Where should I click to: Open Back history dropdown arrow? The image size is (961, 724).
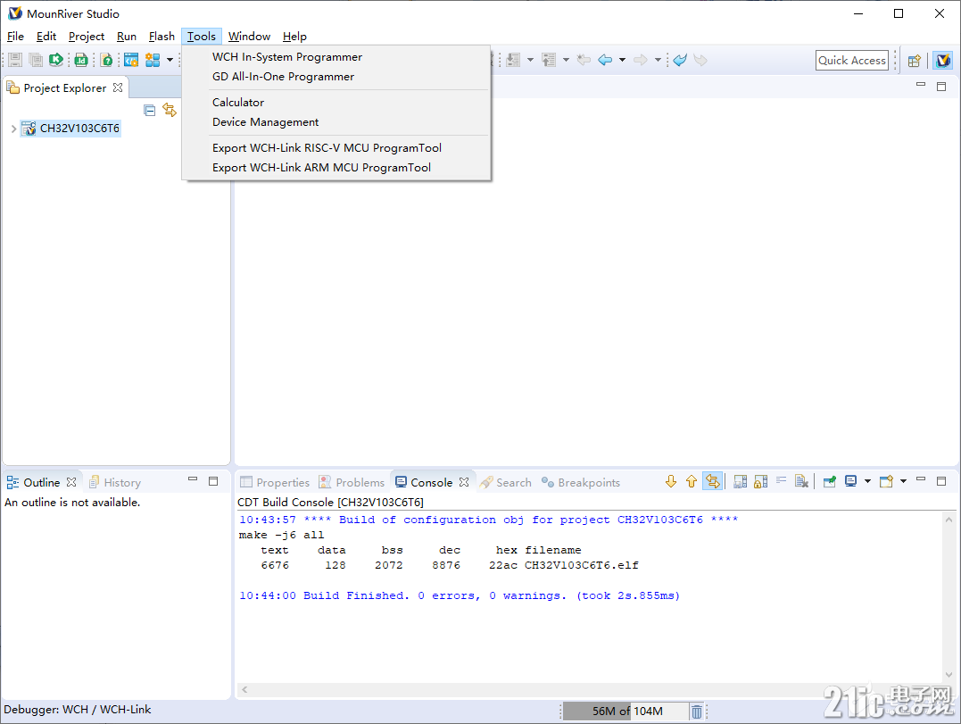tap(622, 60)
